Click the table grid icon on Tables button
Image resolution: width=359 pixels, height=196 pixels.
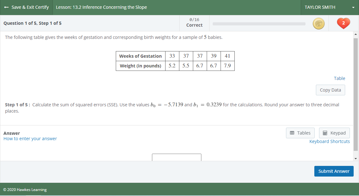click(x=292, y=133)
